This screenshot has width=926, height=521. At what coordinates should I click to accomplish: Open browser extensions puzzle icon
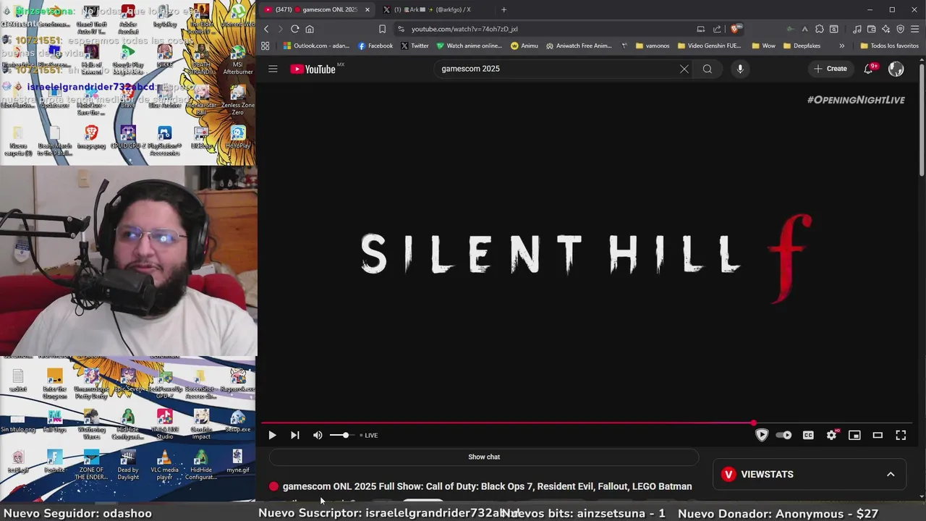click(x=819, y=29)
